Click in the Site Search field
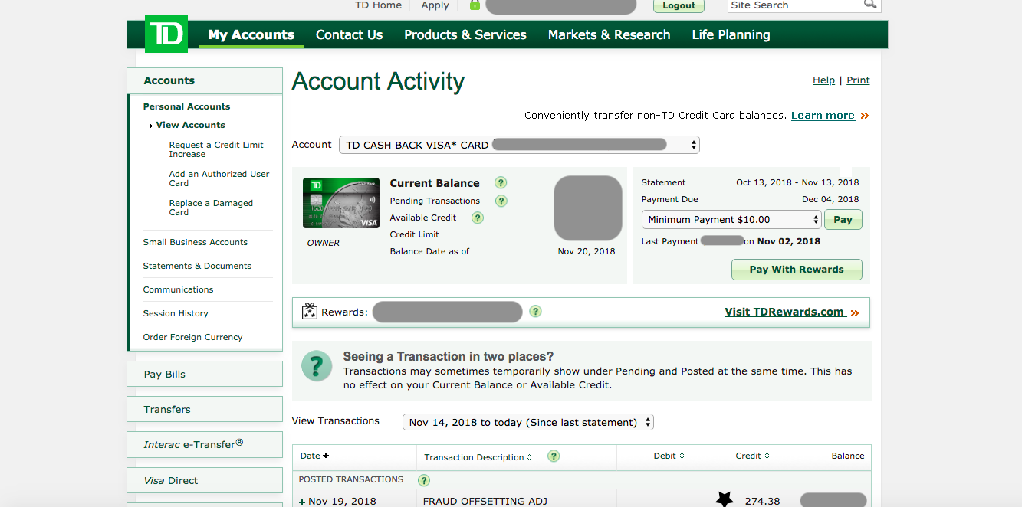The image size is (1022, 507). (795, 5)
